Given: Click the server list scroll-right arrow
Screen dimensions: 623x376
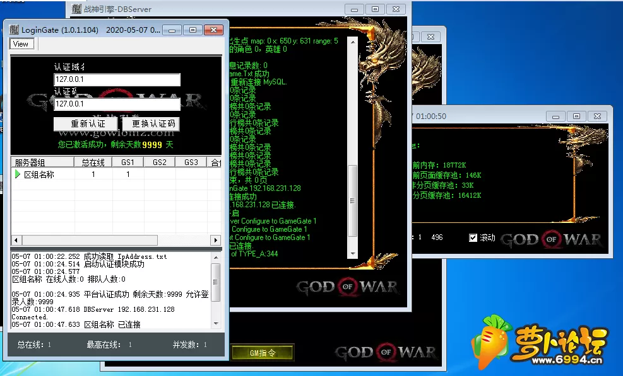Looking at the screenshot, I should click(x=216, y=241).
